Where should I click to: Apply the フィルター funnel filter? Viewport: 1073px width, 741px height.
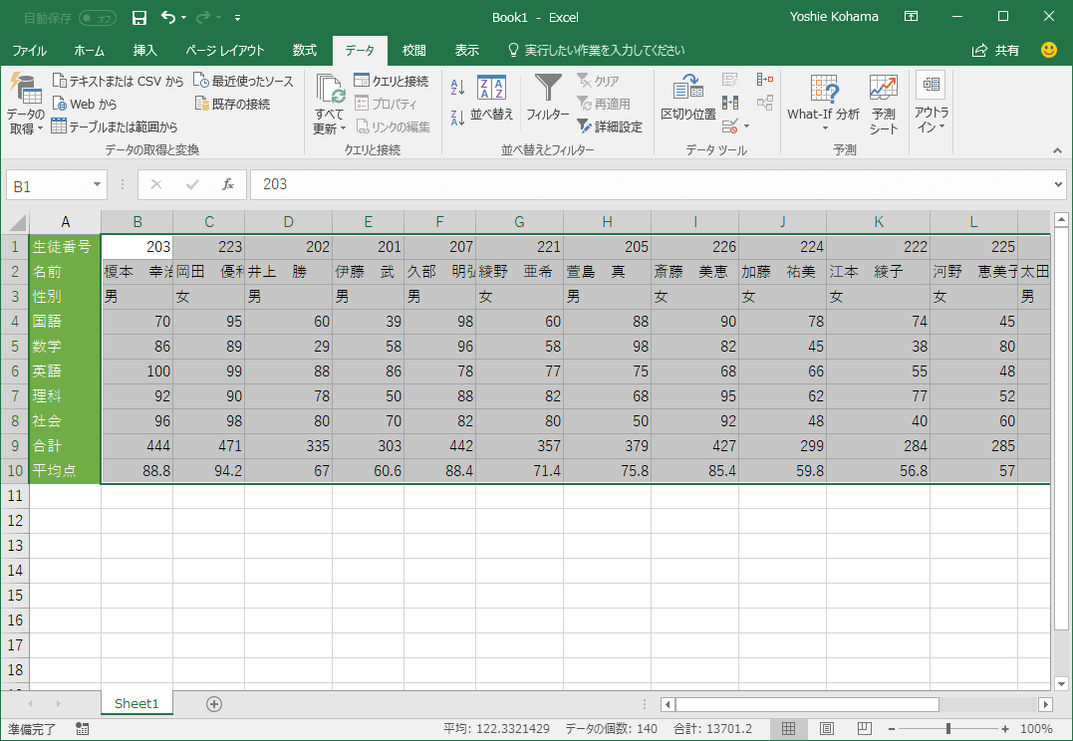click(x=548, y=100)
